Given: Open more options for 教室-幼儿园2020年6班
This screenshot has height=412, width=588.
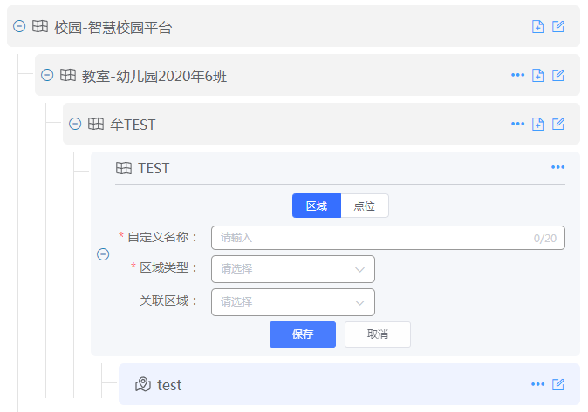Looking at the screenshot, I should 518,76.
